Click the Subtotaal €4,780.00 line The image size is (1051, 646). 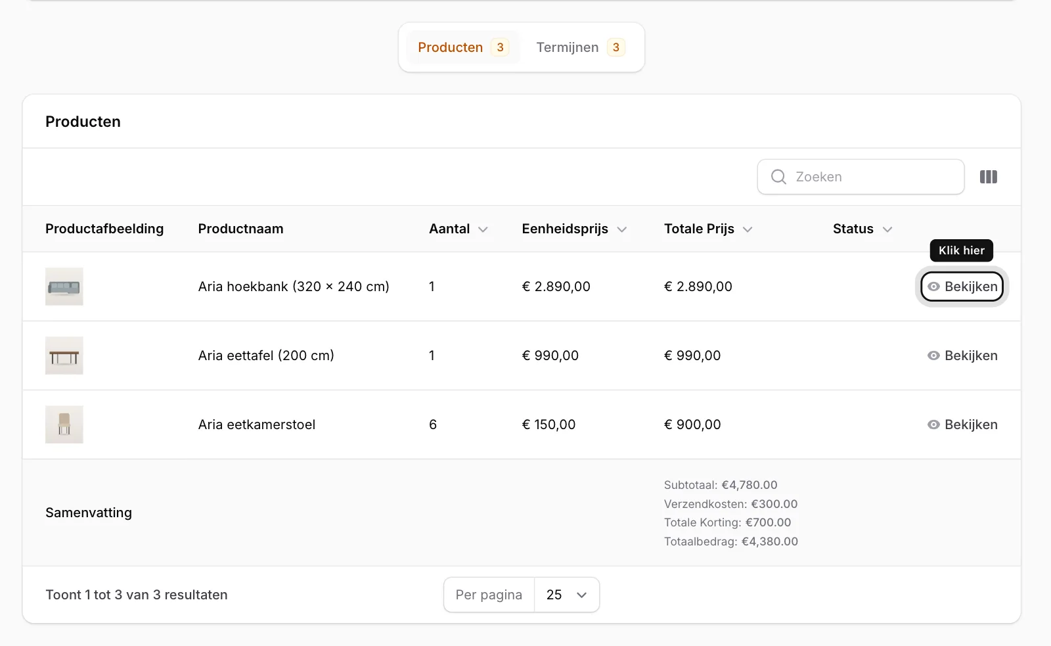pyautogui.click(x=721, y=485)
